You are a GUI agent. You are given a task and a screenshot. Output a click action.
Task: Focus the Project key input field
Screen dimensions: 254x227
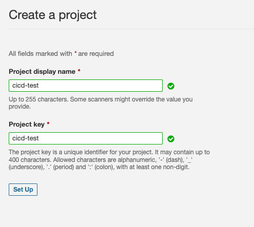click(x=86, y=138)
